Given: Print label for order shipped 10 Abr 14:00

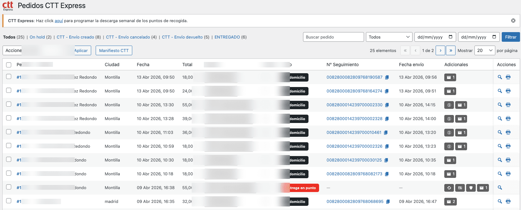Looking at the screenshot, I should [508, 118].
